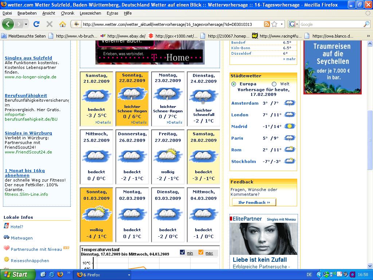373x280 pixels.
Task: Select the Europa radio button
Action: (x=233, y=84)
